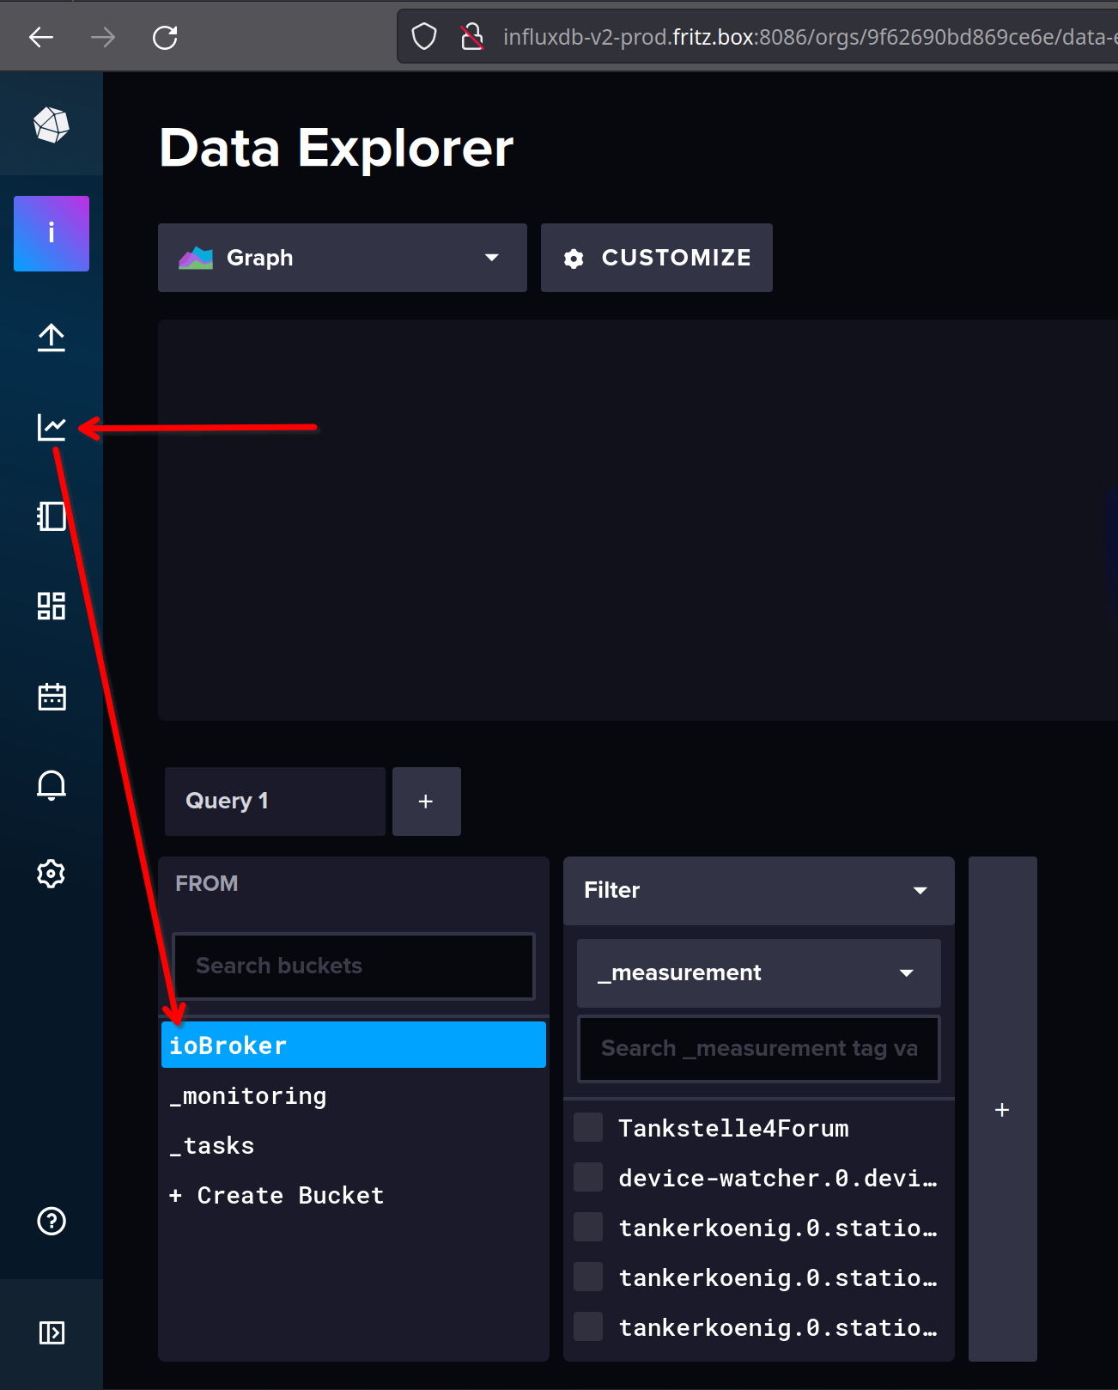This screenshot has height=1390, width=1118.
Task: Click the CUSTOMIZE button
Action: point(657,258)
